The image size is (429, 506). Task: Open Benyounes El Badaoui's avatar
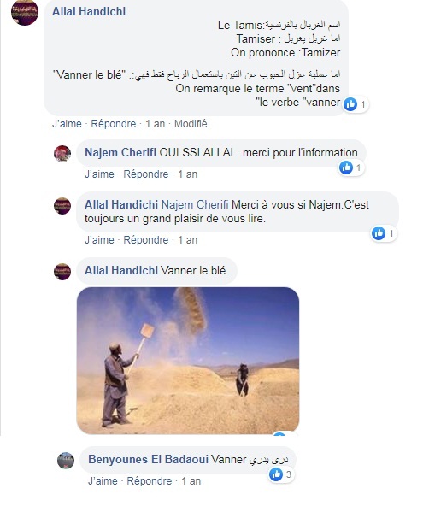[66, 461]
